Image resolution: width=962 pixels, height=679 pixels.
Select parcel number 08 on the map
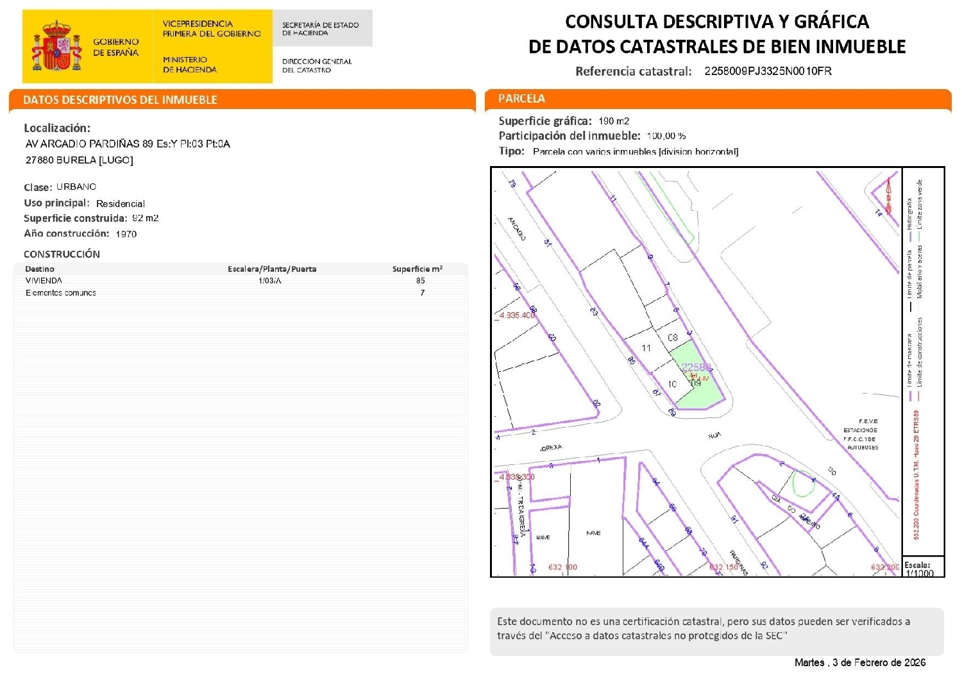pos(673,336)
